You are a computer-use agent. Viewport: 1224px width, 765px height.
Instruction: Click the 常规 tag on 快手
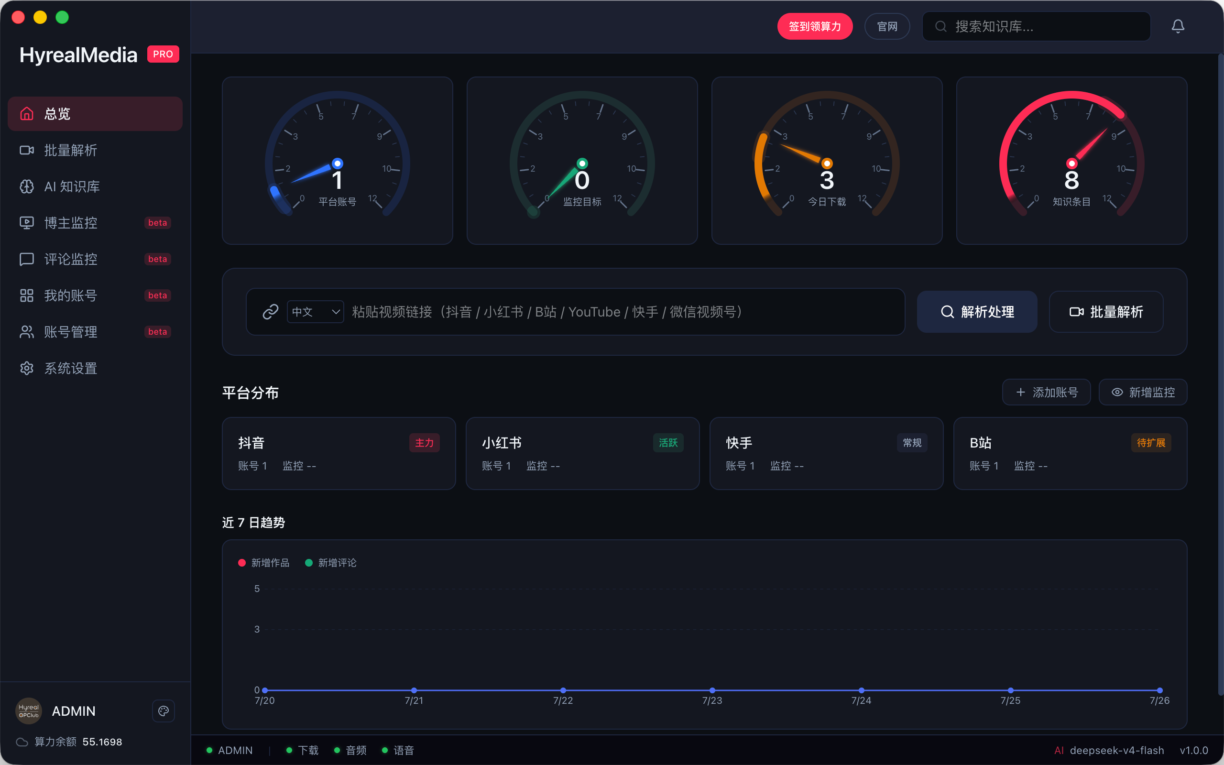click(912, 443)
